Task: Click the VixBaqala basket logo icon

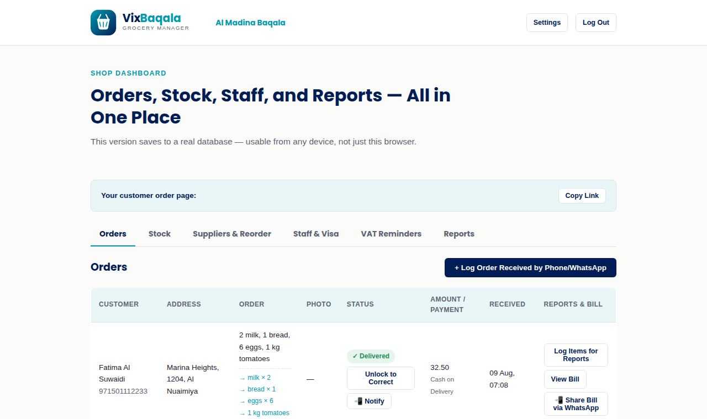Action: pyautogui.click(x=103, y=23)
